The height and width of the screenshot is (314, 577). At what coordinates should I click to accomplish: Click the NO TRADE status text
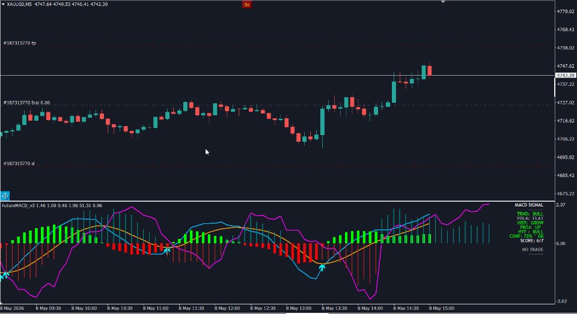point(533,249)
